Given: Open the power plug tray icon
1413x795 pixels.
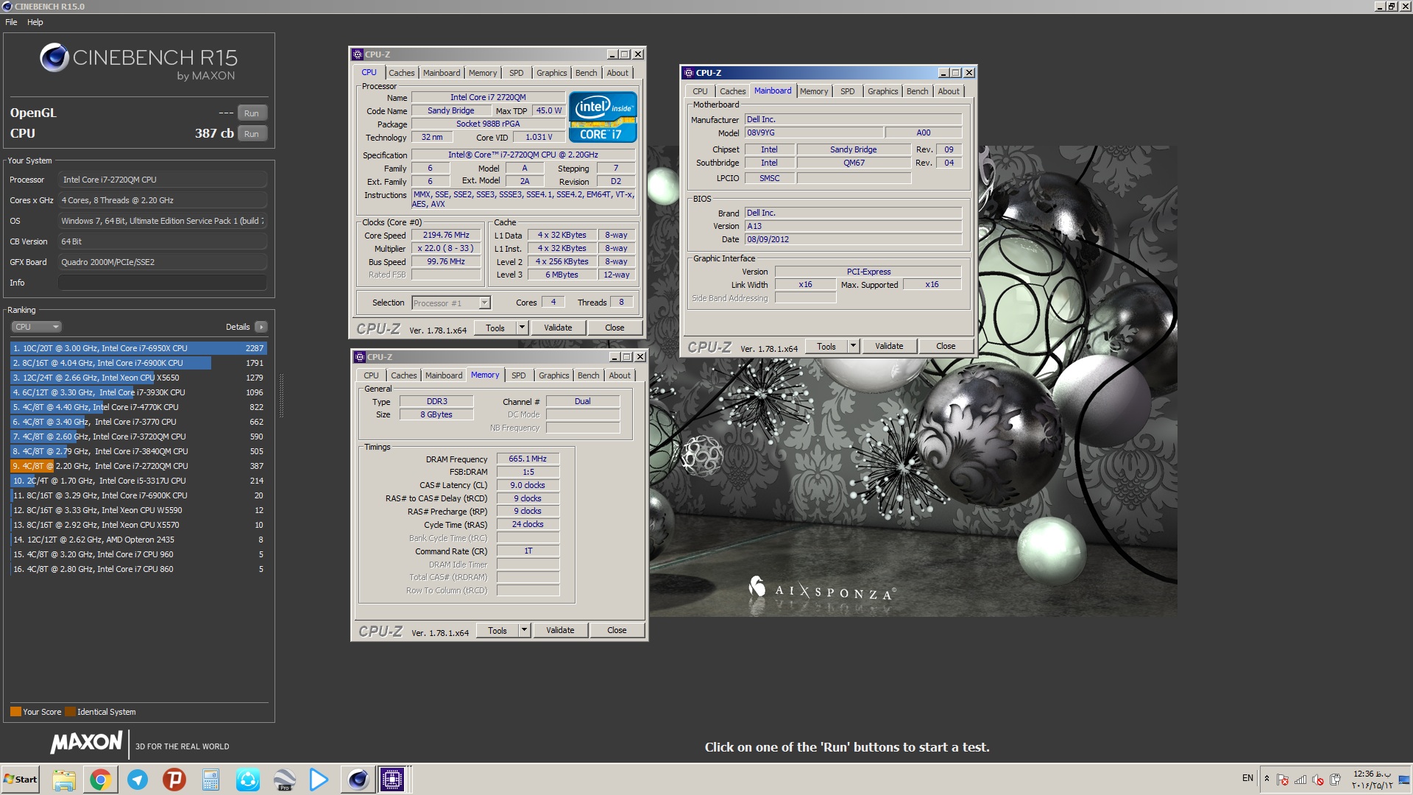Looking at the screenshot, I should pyautogui.click(x=1336, y=780).
